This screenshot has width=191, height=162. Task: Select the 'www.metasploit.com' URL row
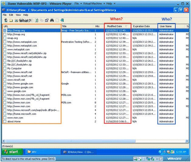18,49
